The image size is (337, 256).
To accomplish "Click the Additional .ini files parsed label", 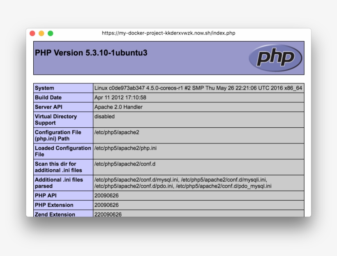I will point(59,183).
